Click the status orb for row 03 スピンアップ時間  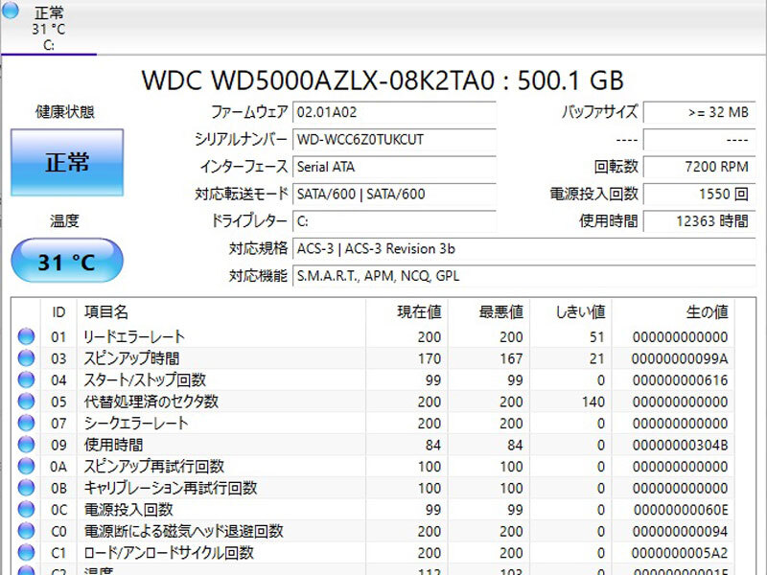point(26,357)
